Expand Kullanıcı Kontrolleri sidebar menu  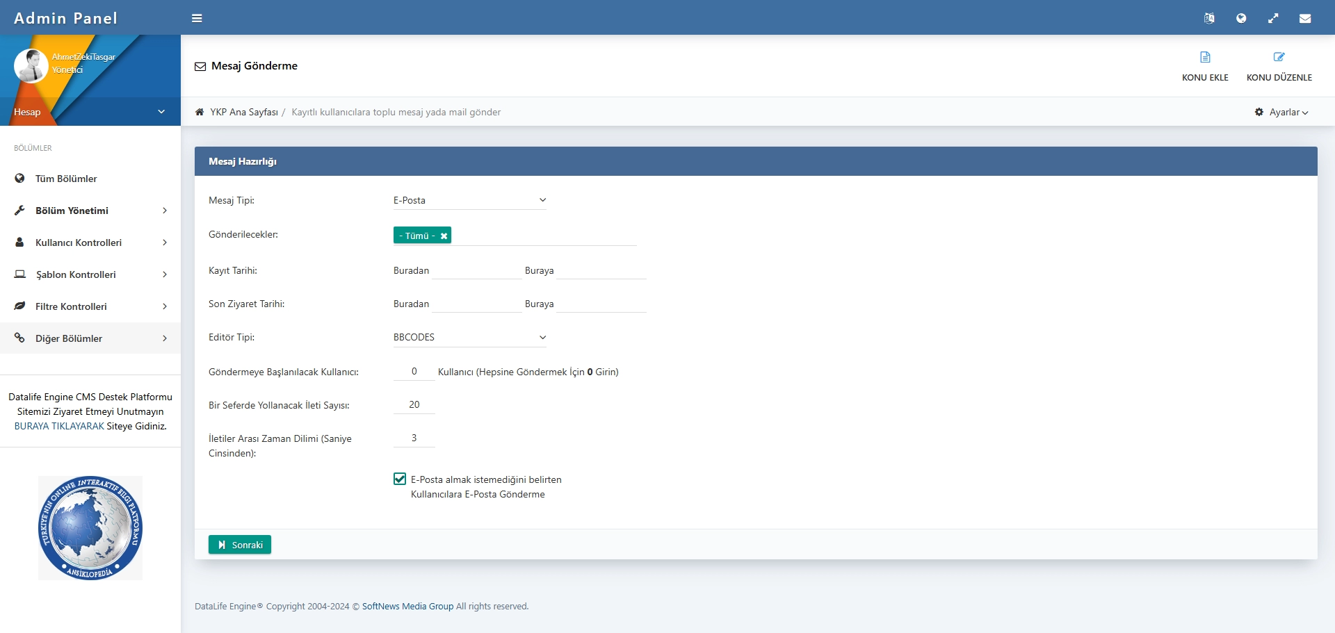(x=79, y=242)
